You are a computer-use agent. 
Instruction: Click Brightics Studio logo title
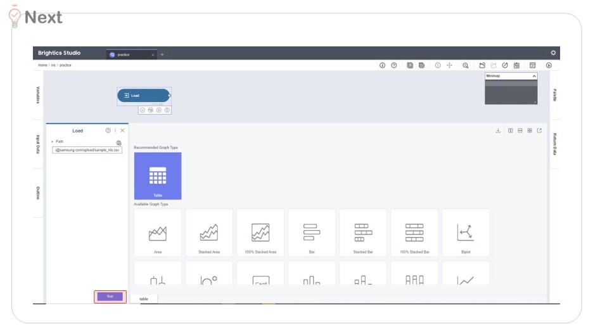point(60,53)
